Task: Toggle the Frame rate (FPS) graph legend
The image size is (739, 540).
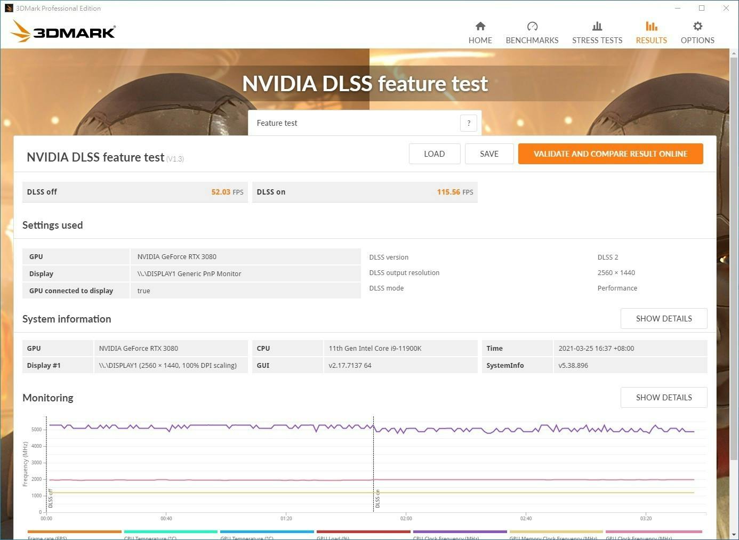Action: pyautogui.click(x=74, y=535)
